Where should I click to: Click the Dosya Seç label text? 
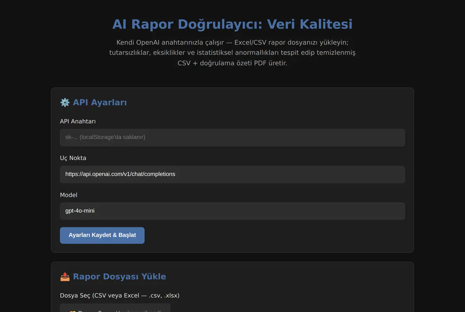pyautogui.click(x=120, y=295)
